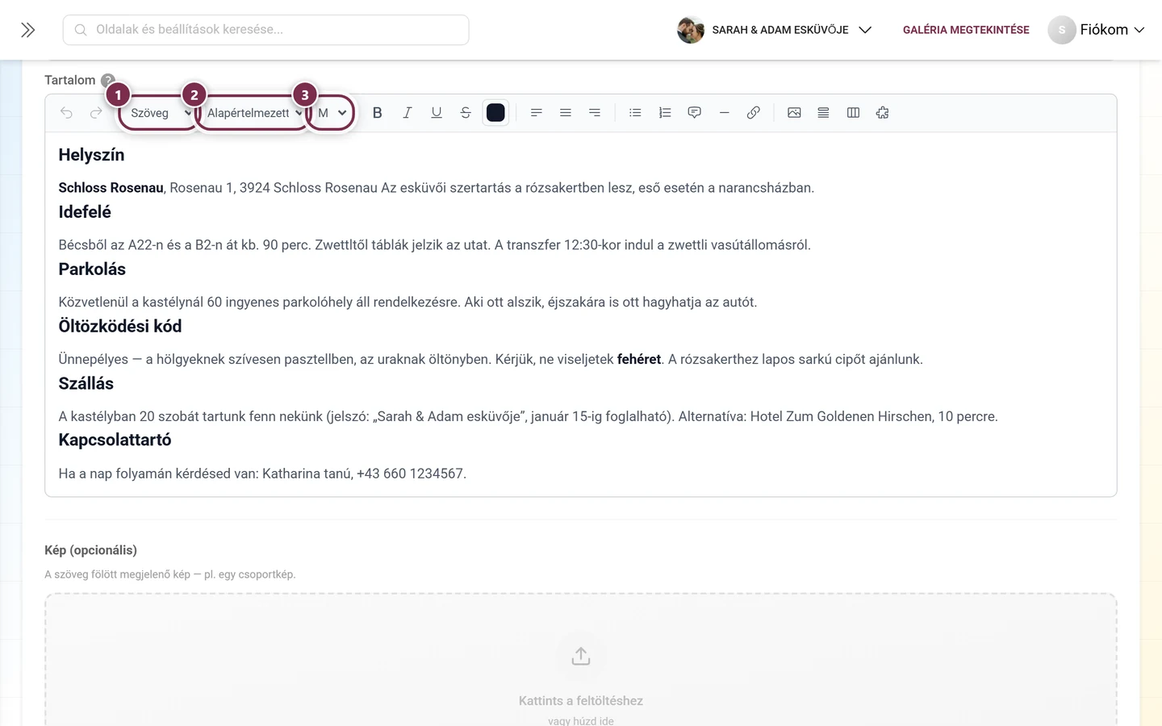Click the Helyszín heading in the editor
This screenshot has height=726, width=1162.
pos(91,155)
